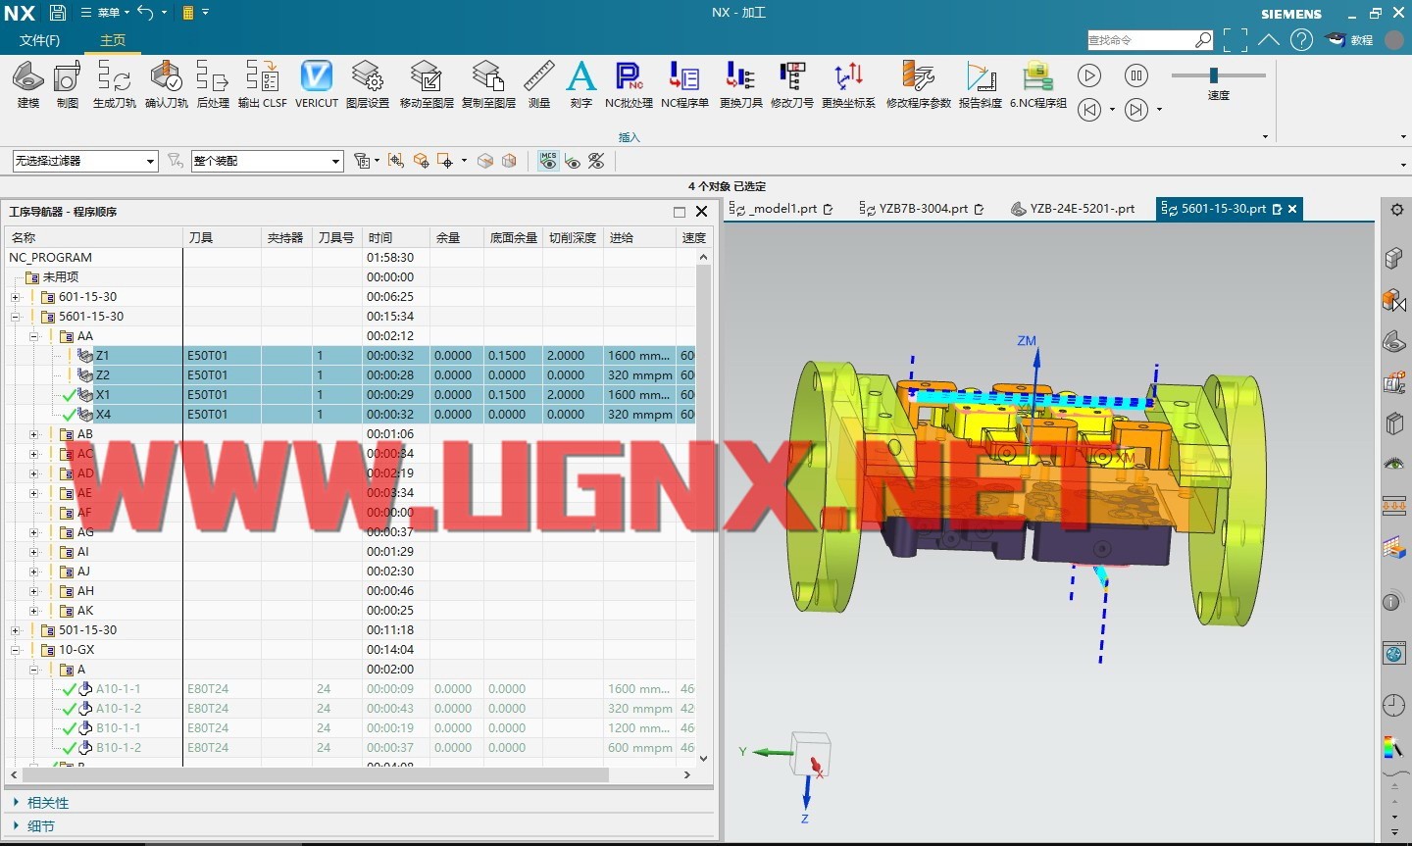Click the 报告斜度 report slope icon

(x=981, y=84)
